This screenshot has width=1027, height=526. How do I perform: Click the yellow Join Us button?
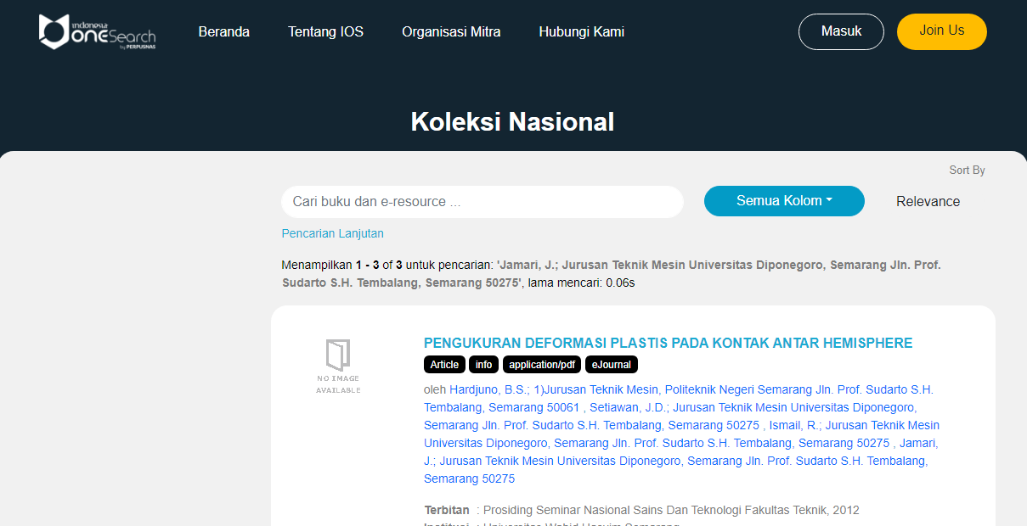[x=941, y=31]
